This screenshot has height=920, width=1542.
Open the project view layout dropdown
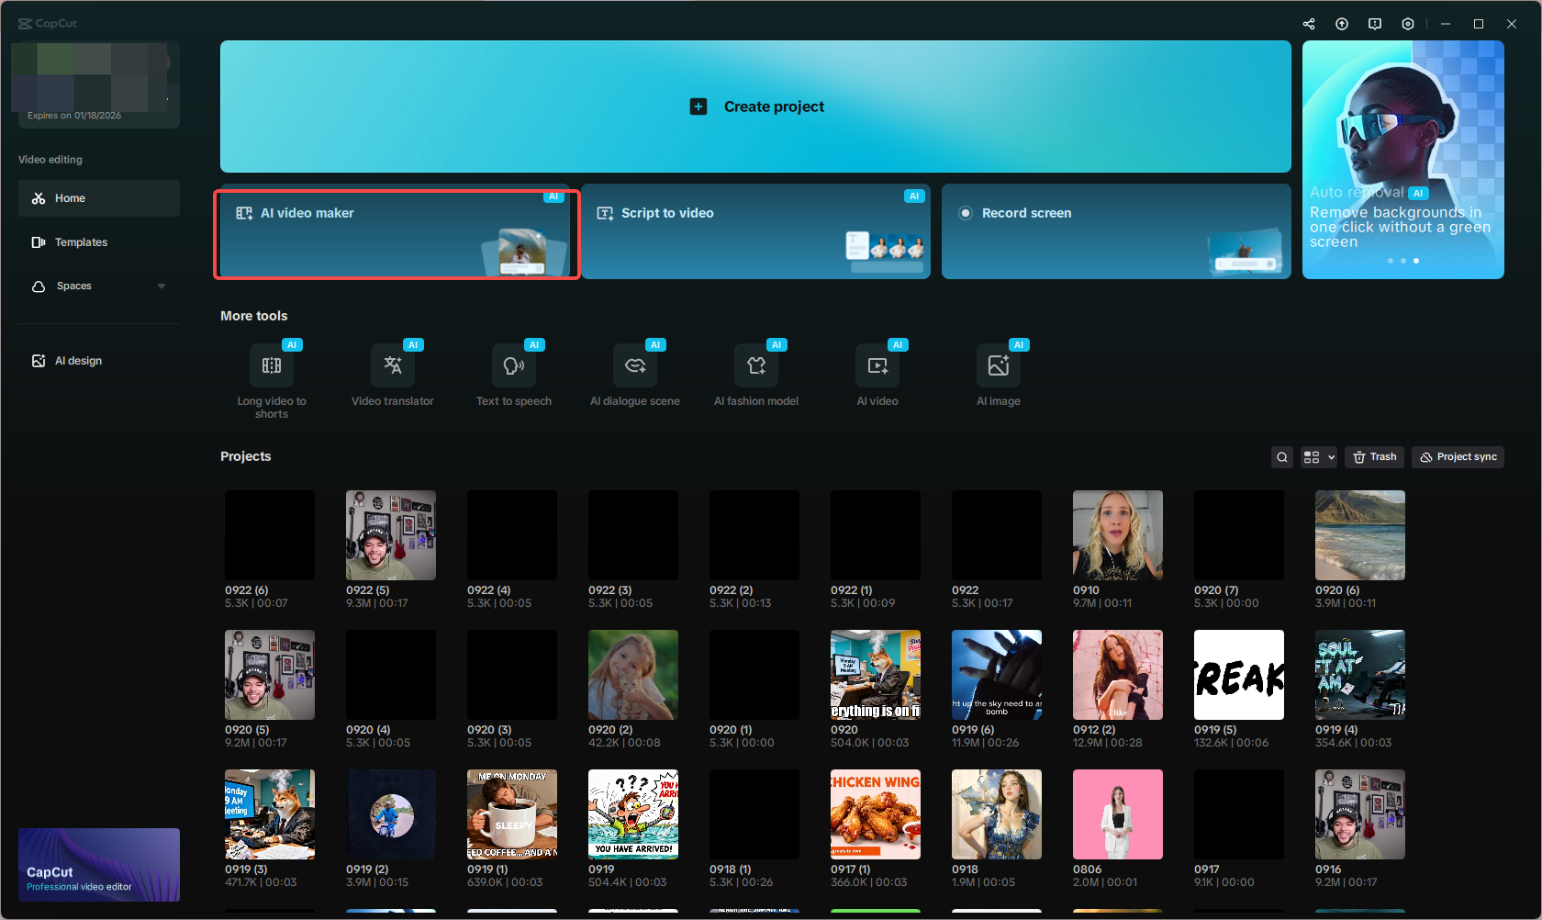pyautogui.click(x=1319, y=457)
